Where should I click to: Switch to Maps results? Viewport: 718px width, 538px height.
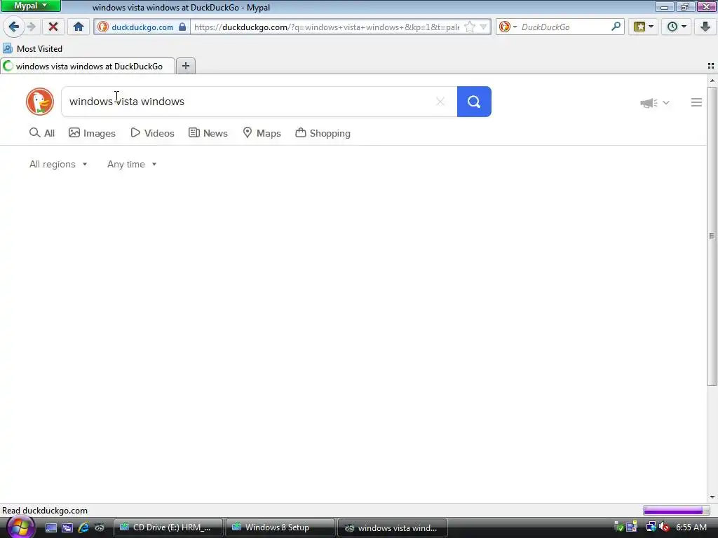(262, 133)
